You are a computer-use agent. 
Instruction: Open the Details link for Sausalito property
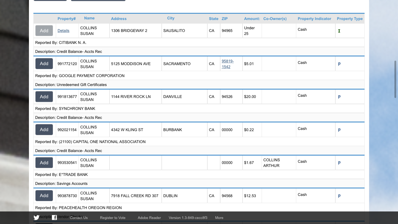[63, 30]
